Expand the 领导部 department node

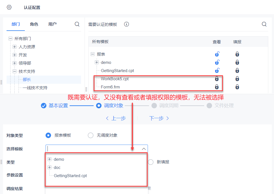15,63
